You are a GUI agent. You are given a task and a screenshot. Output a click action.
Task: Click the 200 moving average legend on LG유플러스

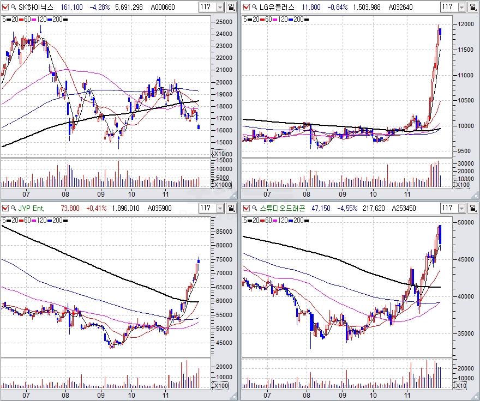click(297, 19)
